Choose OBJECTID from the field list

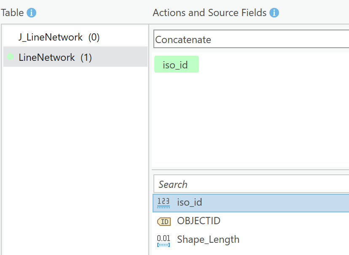point(198,221)
